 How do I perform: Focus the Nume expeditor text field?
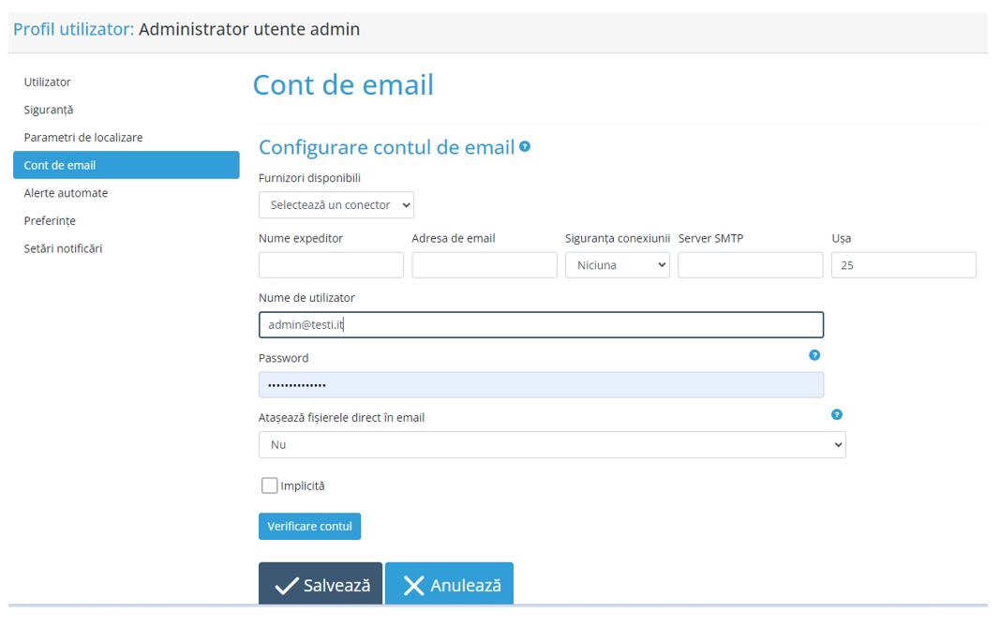(331, 265)
